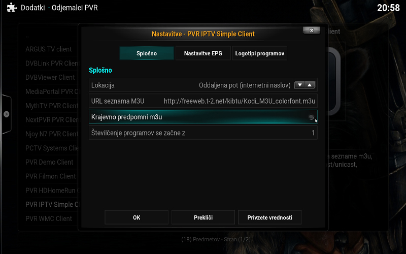Select PVR Demo Client entry
Image resolution: width=406 pixels, height=254 pixels.
(49, 162)
